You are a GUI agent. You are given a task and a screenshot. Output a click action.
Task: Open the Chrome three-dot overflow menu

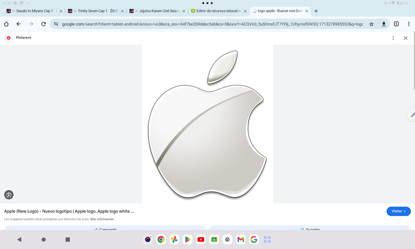(x=409, y=24)
